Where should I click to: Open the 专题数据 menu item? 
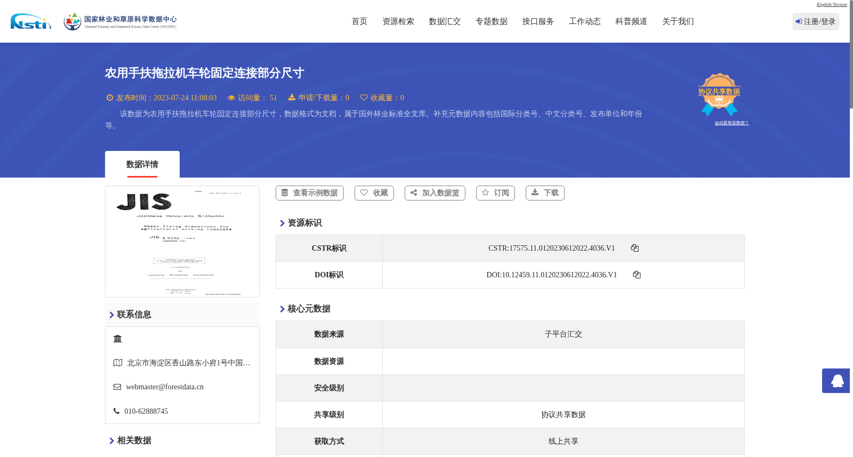tap(492, 21)
